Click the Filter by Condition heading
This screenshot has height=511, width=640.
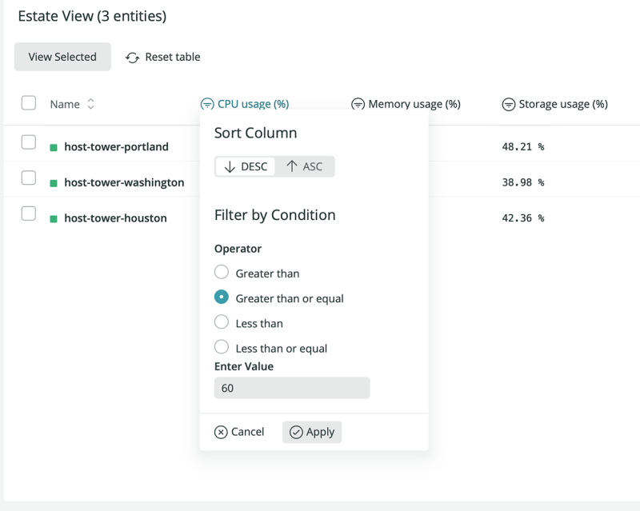[274, 215]
